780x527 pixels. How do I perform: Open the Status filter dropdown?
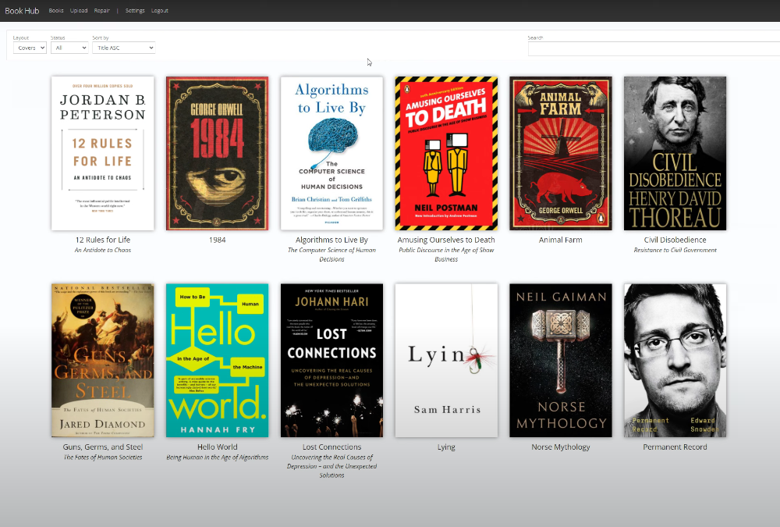click(69, 48)
